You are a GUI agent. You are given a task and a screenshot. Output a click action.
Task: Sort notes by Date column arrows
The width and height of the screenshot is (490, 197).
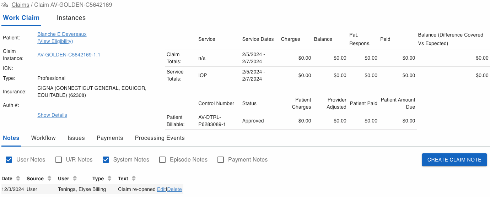[x=18, y=179]
